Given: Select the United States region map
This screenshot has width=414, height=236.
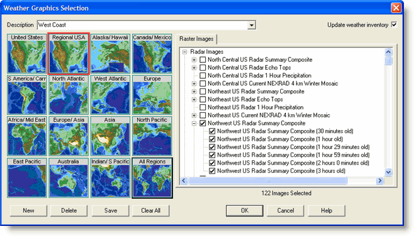Looking at the screenshot, I should (27, 54).
